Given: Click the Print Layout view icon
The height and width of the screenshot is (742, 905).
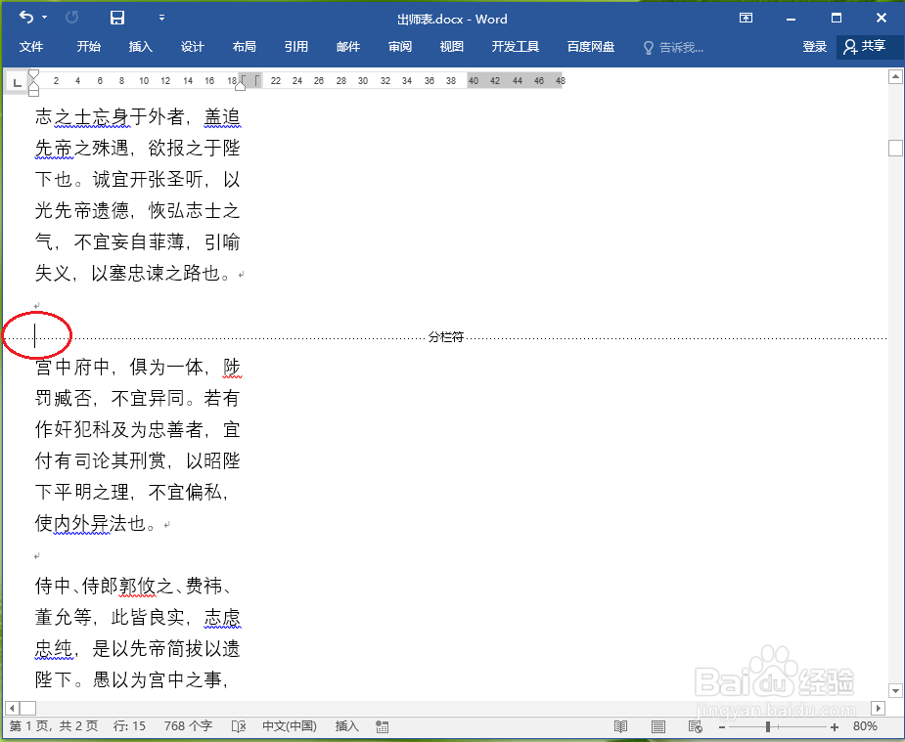Looking at the screenshot, I should pyautogui.click(x=657, y=726).
